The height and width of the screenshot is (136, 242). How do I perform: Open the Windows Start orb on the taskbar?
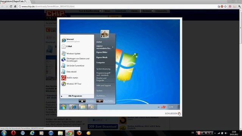click(x=4, y=133)
